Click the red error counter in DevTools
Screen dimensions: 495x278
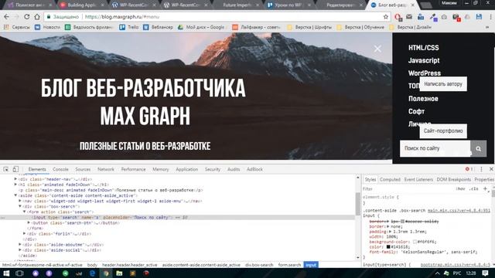click(x=469, y=169)
